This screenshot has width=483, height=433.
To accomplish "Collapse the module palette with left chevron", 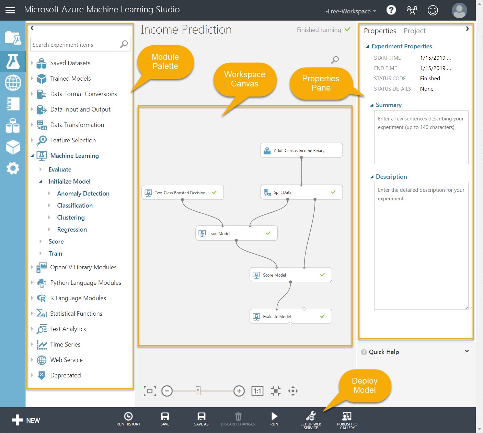I will tap(32, 28).
